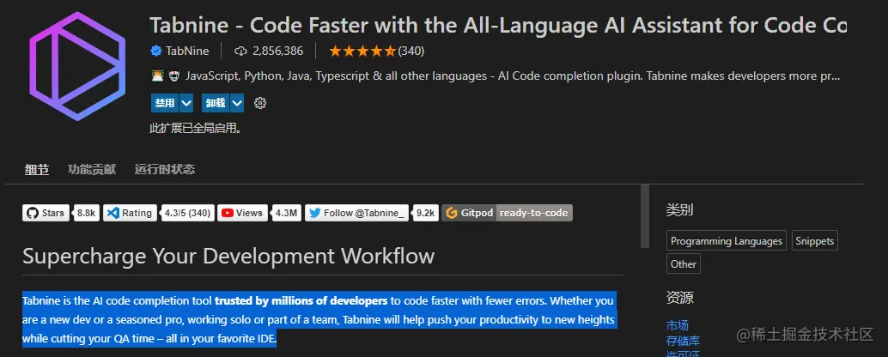The height and width of the screenshot is (357, 888).
Task: Open the extension settings gear
Action: (261, 103)
